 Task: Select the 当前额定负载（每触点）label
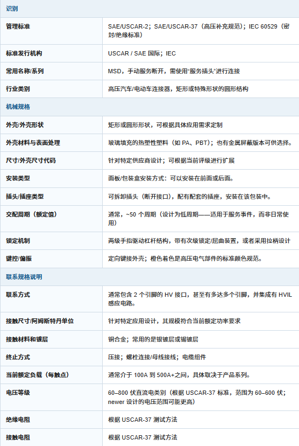click(38, 375)
